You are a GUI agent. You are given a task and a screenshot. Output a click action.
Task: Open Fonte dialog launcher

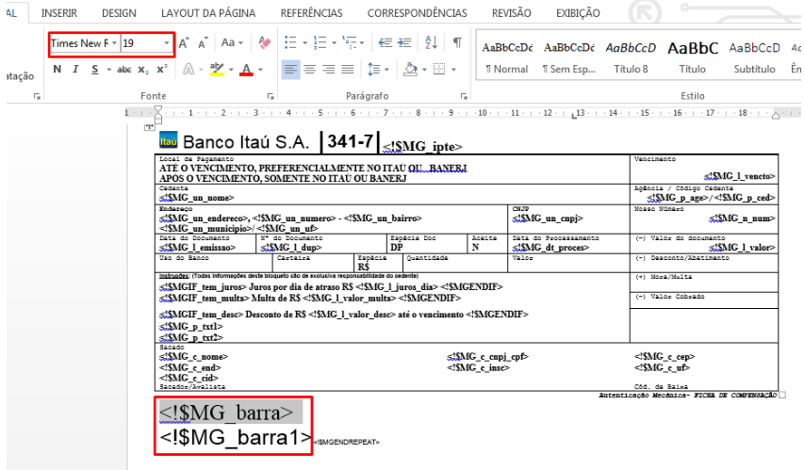(x=271, y=96)
